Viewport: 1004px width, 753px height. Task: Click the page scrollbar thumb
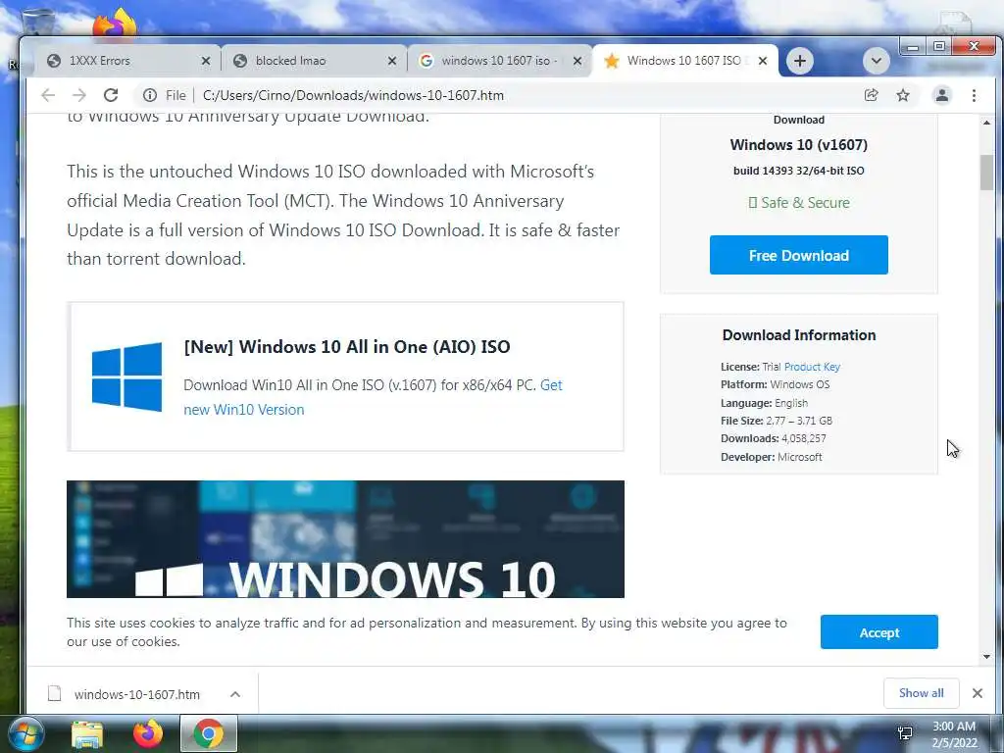tap(986, 173)
